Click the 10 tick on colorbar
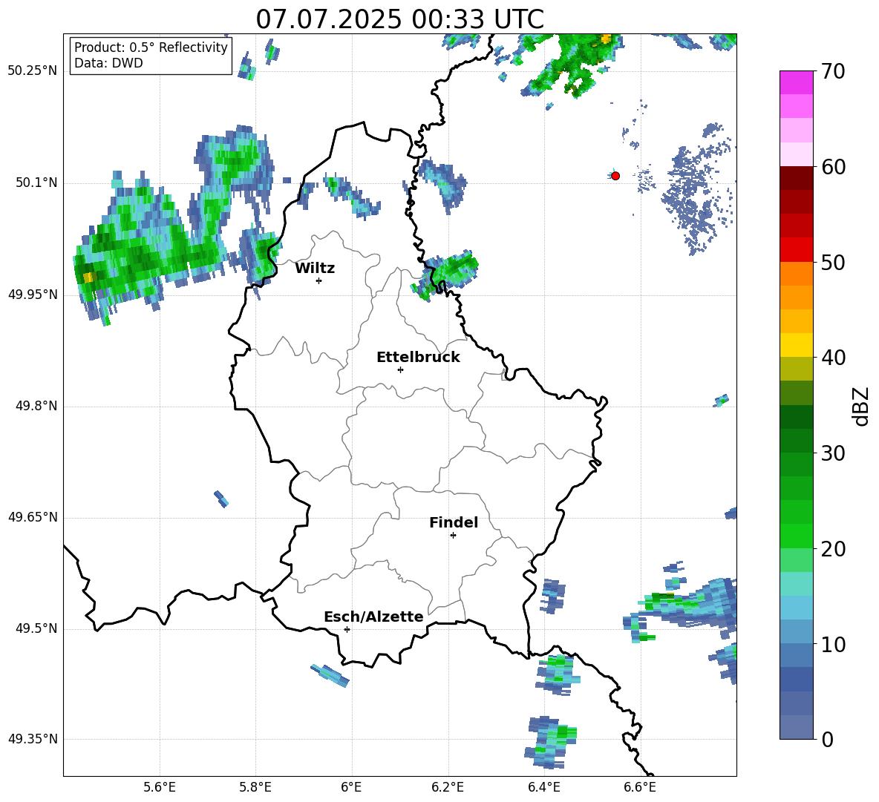Screen dimensions: 879x802 (833, 644)
